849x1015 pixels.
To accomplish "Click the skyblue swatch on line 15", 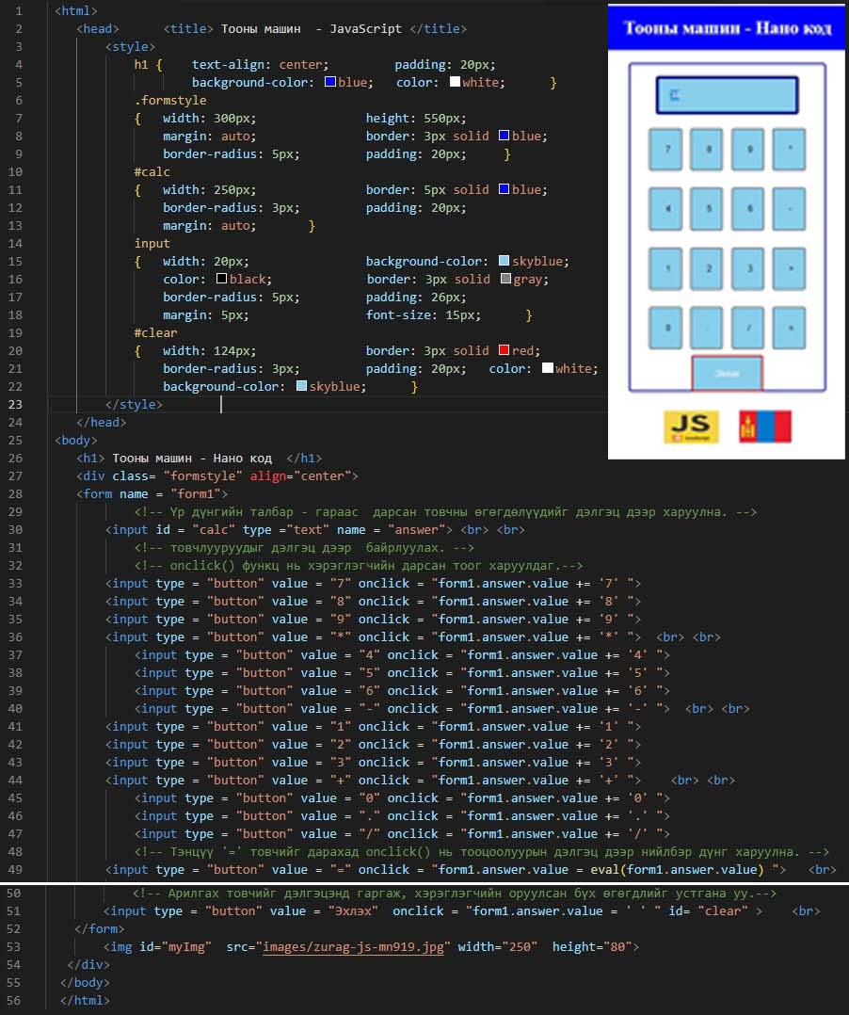I will tap(504, 262).
